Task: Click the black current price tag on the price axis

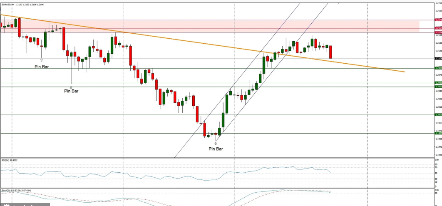Action: pyautogui.click(x=438, y=58)
